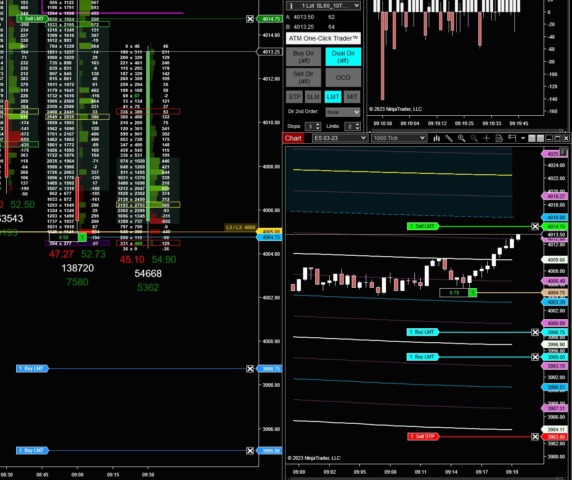Select Buy LMT flag at 3995.00 on chart
Screen dimensions: 572x480
pyautogui.click(x=422, y=357)
